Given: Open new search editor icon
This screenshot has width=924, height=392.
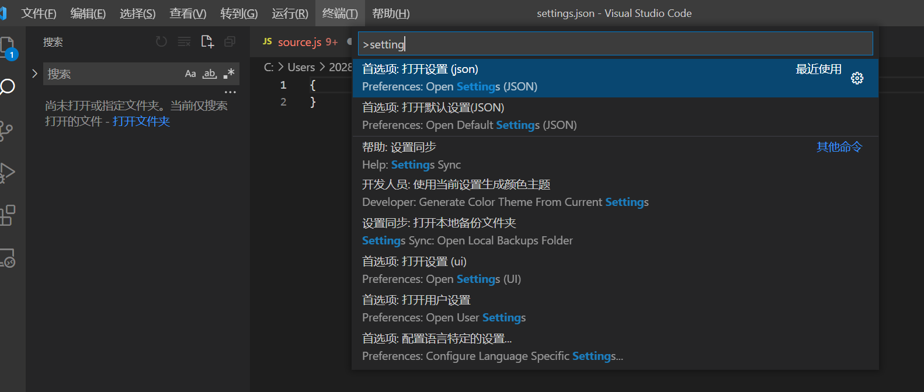Looking at the screenshot, I should click(207, 42).
